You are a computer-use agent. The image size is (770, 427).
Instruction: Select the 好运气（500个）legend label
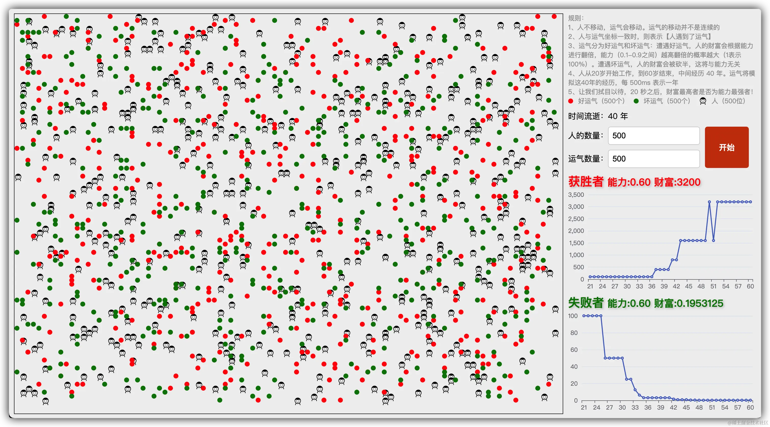pos(601,101)
